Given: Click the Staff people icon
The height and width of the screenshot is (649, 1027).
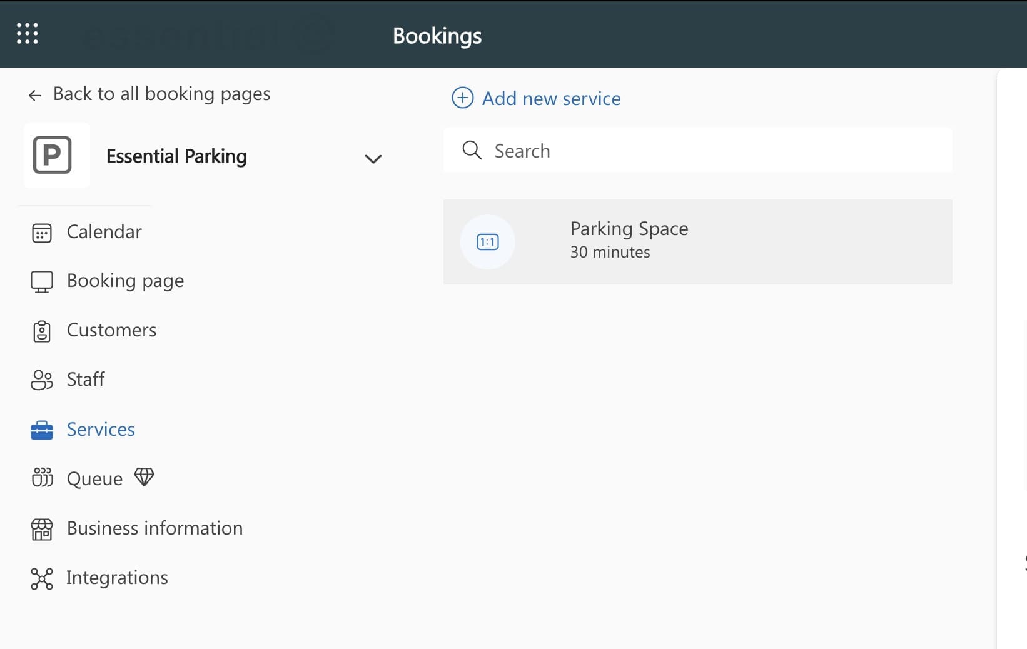Looking at the screenshot, I should pos(42,380).
